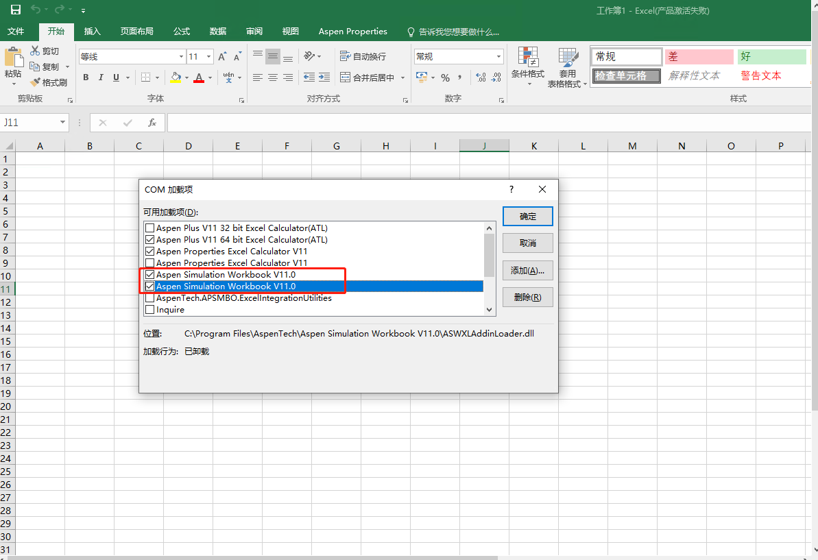Click the Cancel (取消) button

(527, 243)
